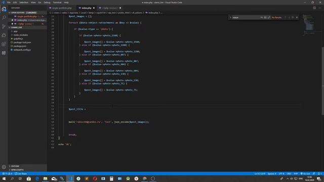Toggle Find in Selection
Viewport: 324px width, 182px height.
point(293,18)
